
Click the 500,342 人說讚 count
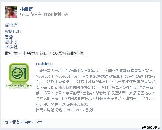click(x=80, y=110)
